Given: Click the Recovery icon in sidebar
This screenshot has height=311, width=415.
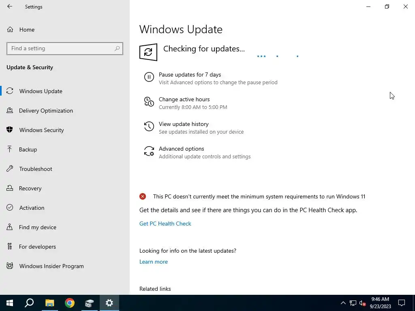Looking at the screenshot, I should click(10, 188).
